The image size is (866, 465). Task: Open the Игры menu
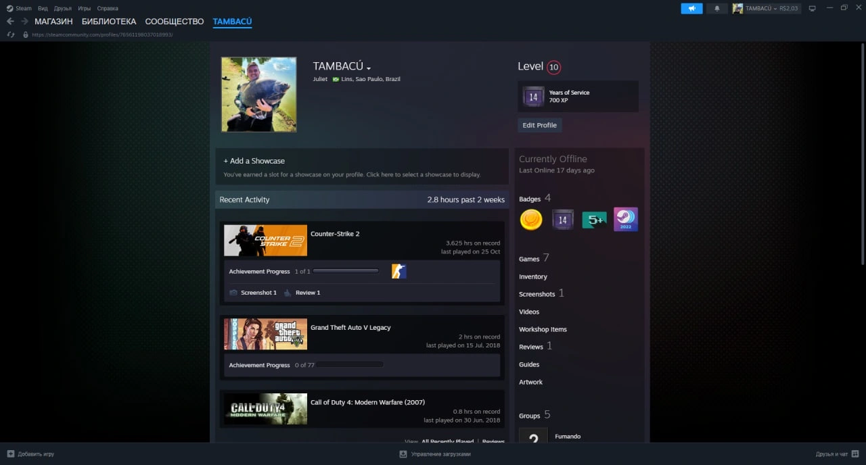tap(85, 8)
